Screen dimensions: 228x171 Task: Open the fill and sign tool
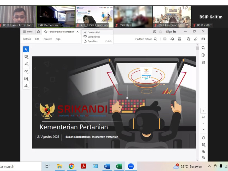pyautogui.click(x=26, y=86)
